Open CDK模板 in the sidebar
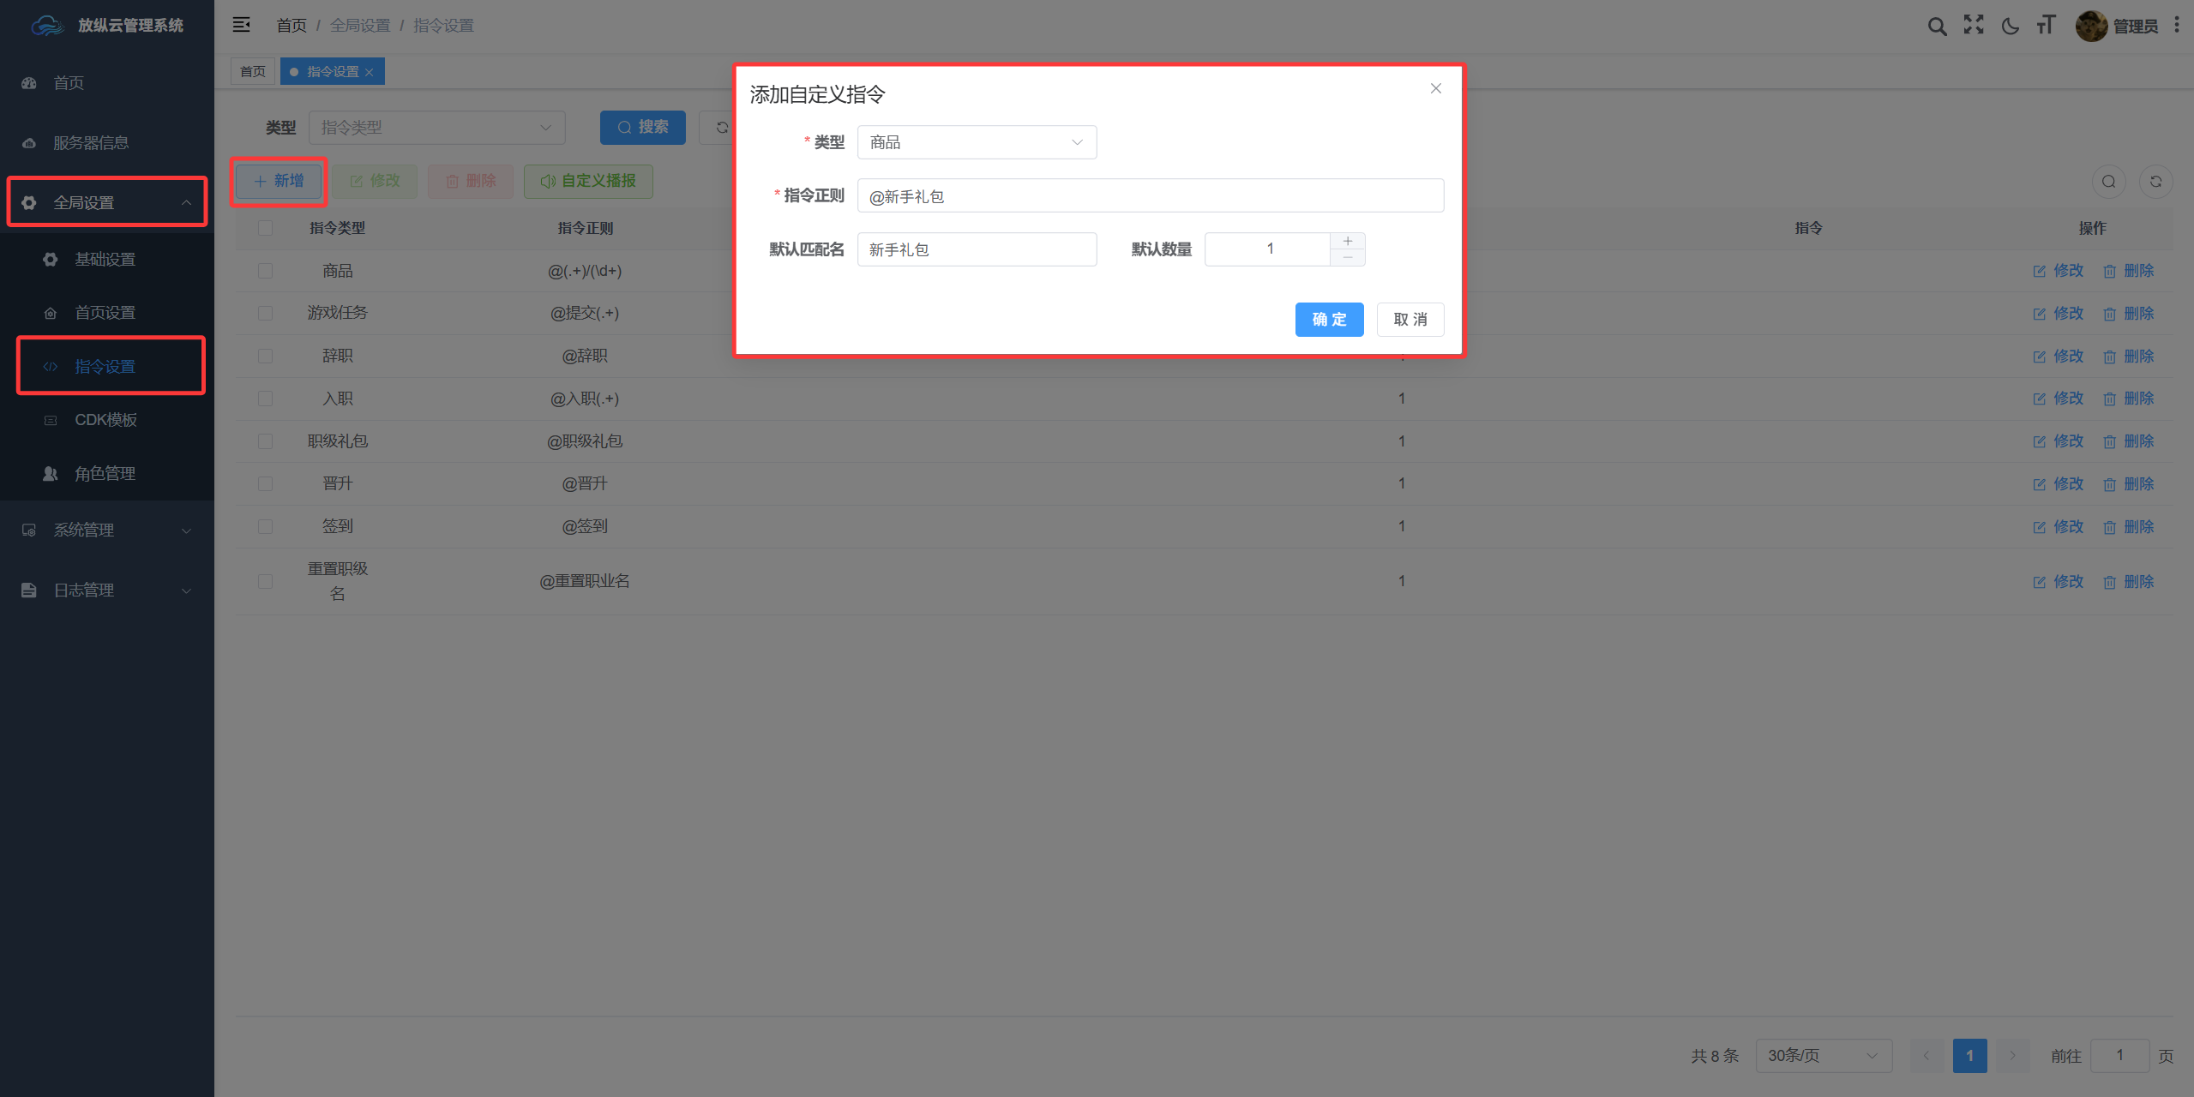2194x1097 pixels. [107, 420]
